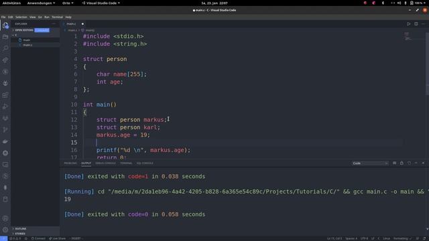Start a Live Share session from status bar
The image size is (429, 241).
point(57,238)
